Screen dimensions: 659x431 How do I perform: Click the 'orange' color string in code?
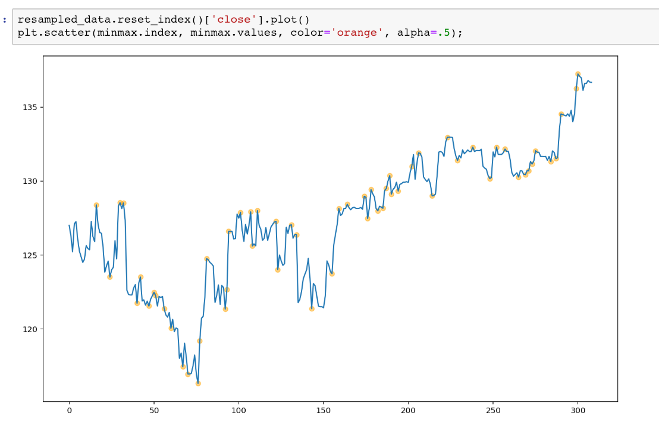pyautogui.click(x=357, y=33)
